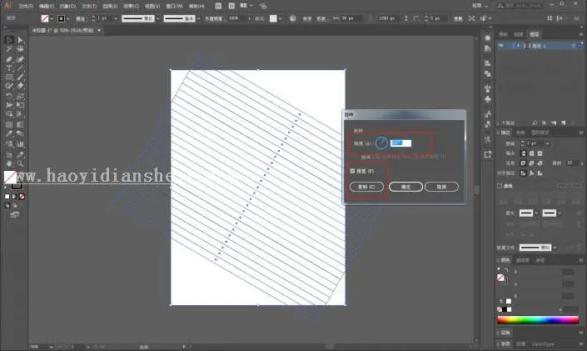Click the 确定 OK button in Rotate dialog
This screenshot has height=351, width=587.
coord(405,187)
